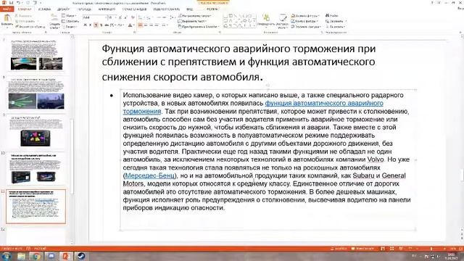464x261 pixels.
Task: Toggle text shadow formatting
Action: (x=101, y=25)
